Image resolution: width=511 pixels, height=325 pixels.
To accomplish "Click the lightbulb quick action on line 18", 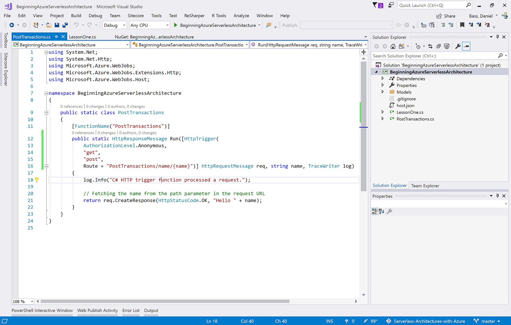I will (37, 179).
